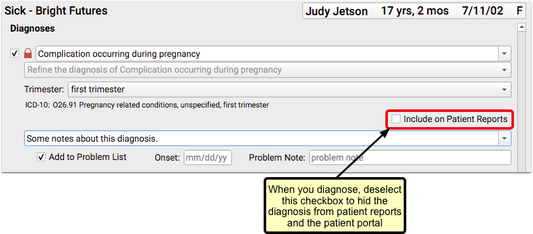Click the scrollbar up arrow in Diagnoses panel
Viewport: 533px width, 234px height.
point(521,27)
